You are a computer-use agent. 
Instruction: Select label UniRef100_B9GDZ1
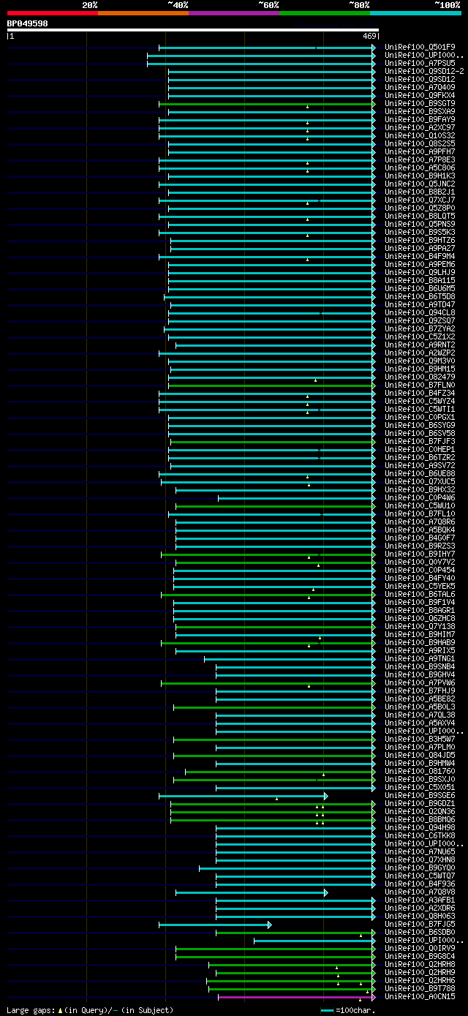pos(420,803)
